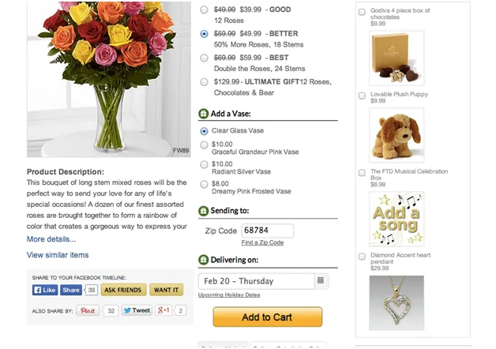The width and height of the screenshot is (496, 349).
Task: Click the Facebook Share button
Action: point(71,290)
